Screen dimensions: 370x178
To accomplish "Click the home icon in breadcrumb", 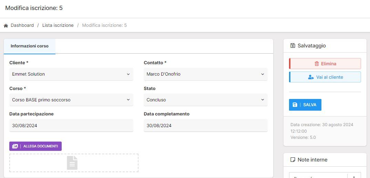I will coord(6,25).
